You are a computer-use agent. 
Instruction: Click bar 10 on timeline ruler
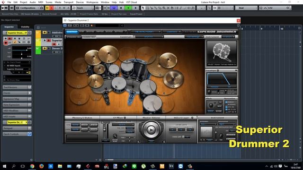[282, 28]
